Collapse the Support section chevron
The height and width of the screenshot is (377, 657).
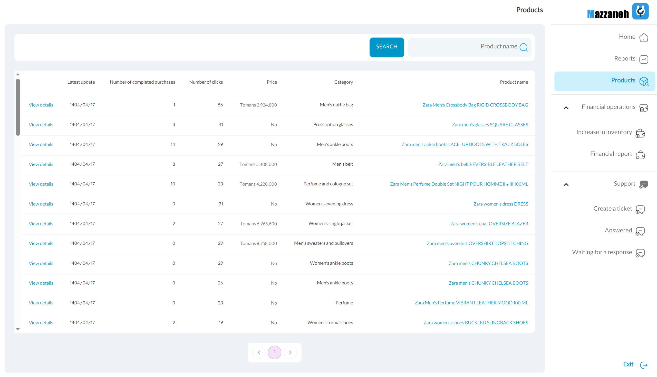[x=566, y=184]
